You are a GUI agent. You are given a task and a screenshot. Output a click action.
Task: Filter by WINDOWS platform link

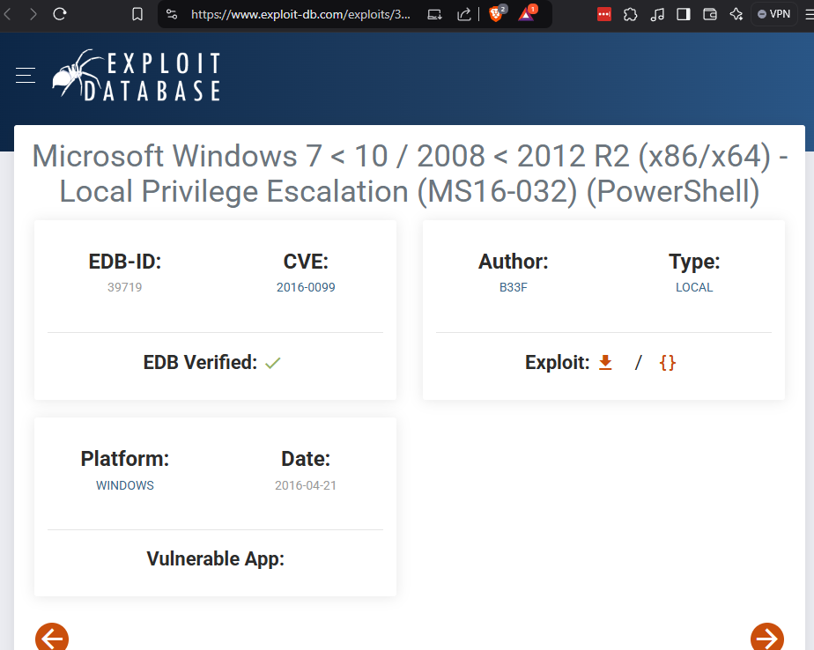point(125,485)
